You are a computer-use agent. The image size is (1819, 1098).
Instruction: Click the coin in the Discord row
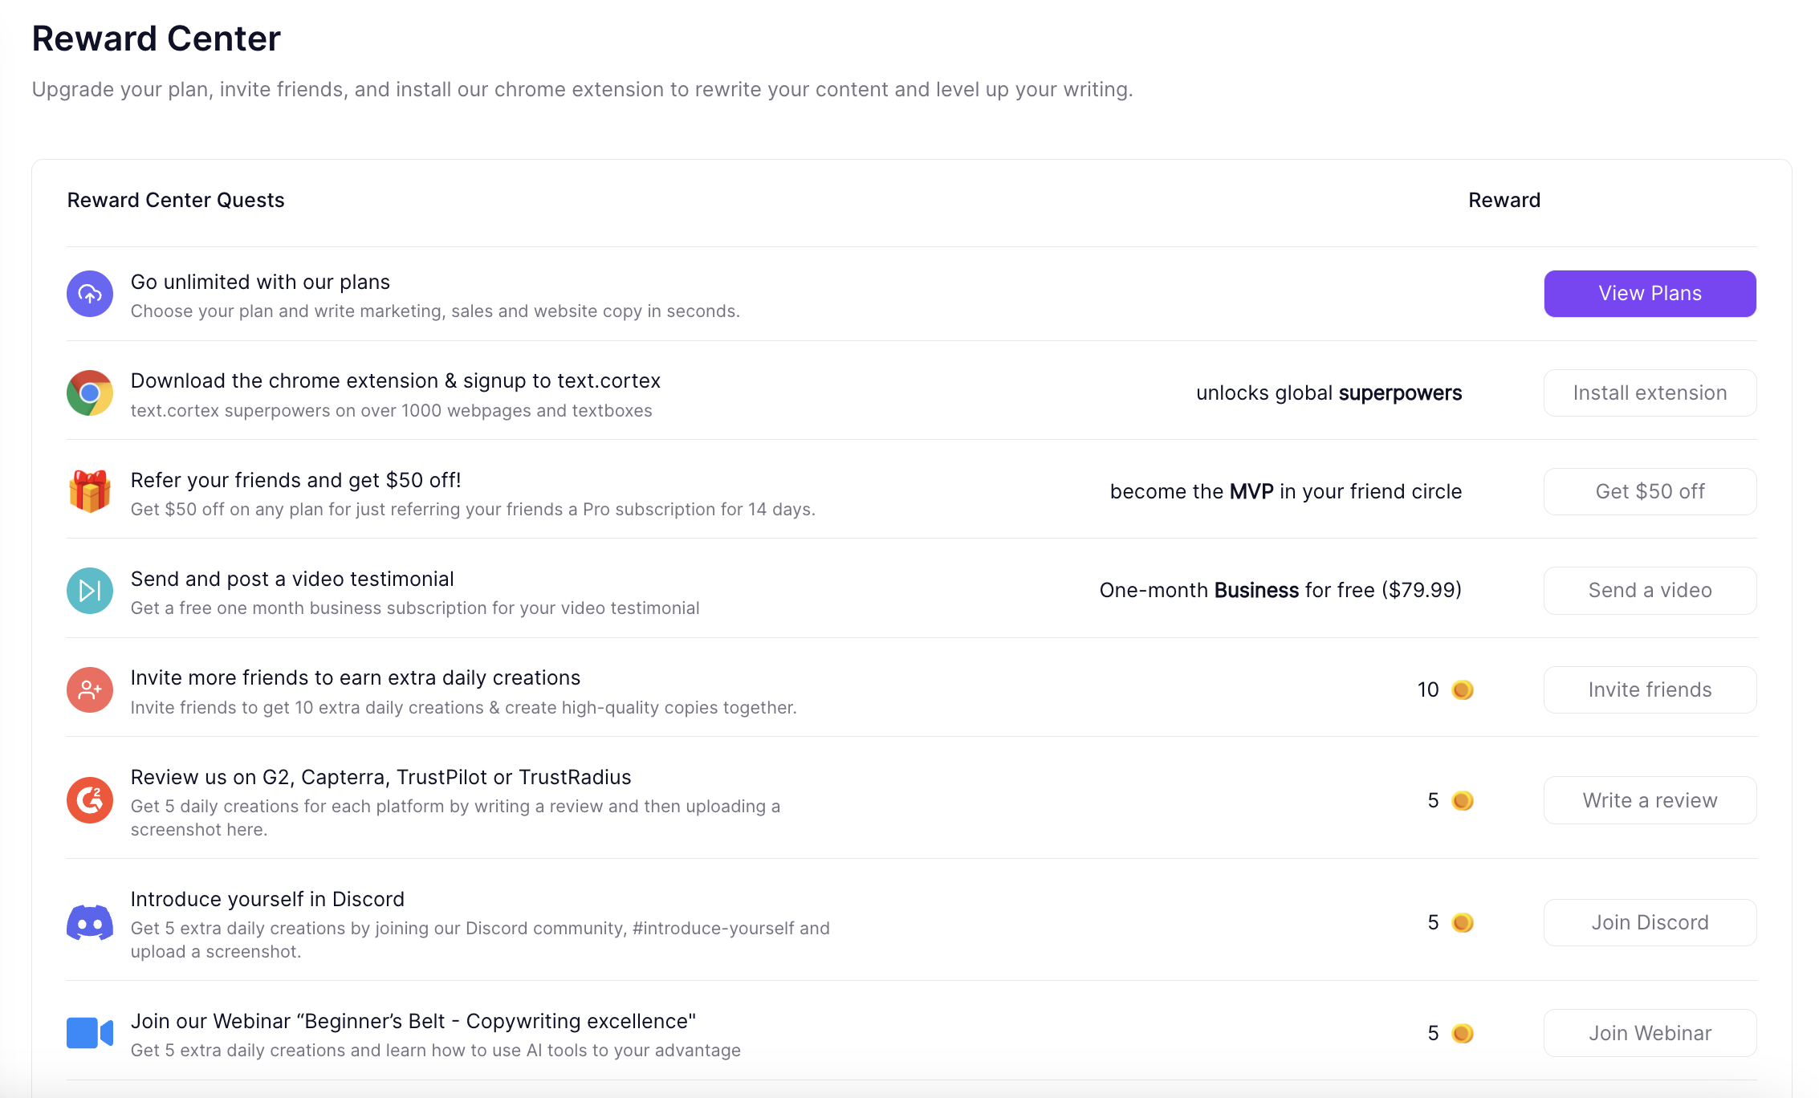(x=1463, y=922)
